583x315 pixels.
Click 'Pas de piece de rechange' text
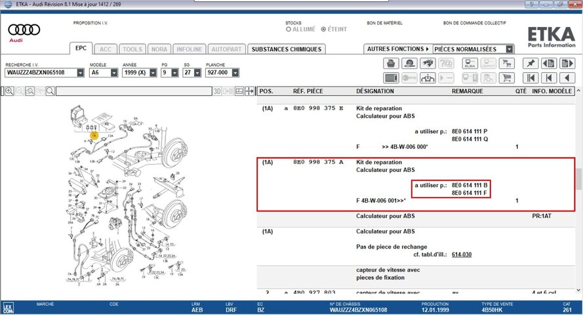tap(392, 247)
